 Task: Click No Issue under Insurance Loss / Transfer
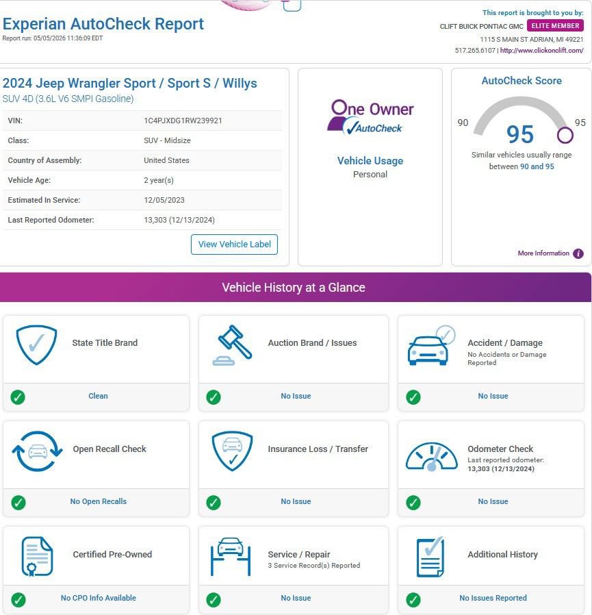click(296, 501)
